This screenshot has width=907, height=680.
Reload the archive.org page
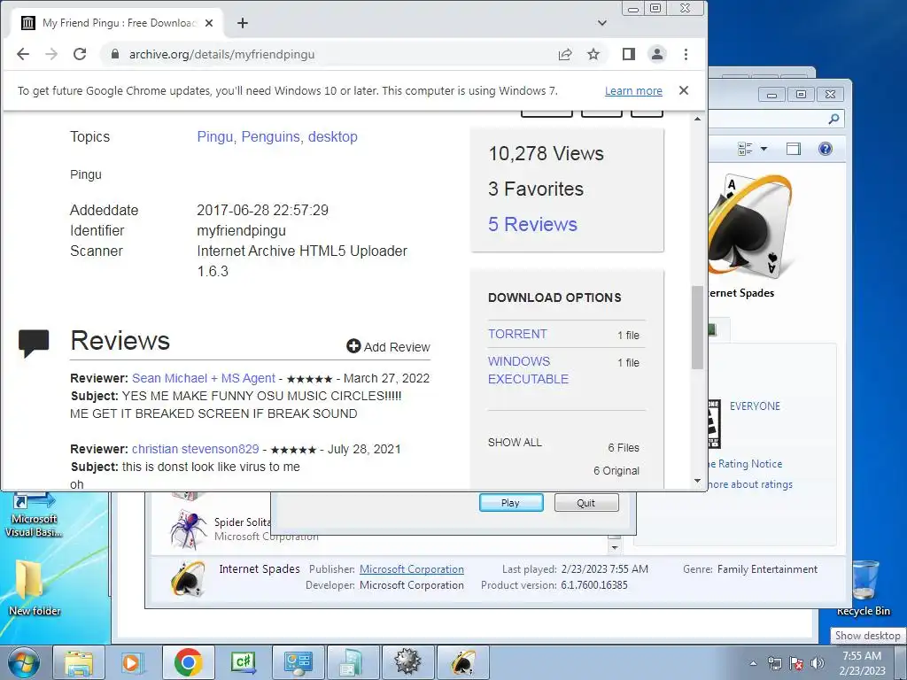80,54
